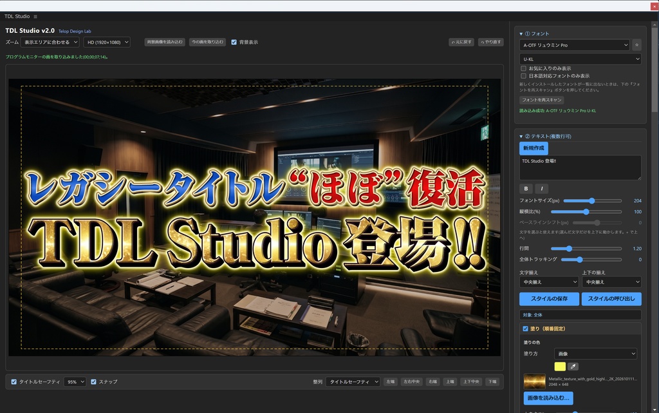Click the フォントを再スキャン button
The image size is (659, 413).
click(x=541, y=100)
